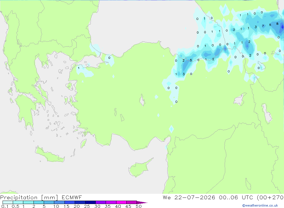Click the "0.1" legend scale label

pos(5,206)
